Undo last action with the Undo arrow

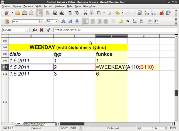pos(117,13)
